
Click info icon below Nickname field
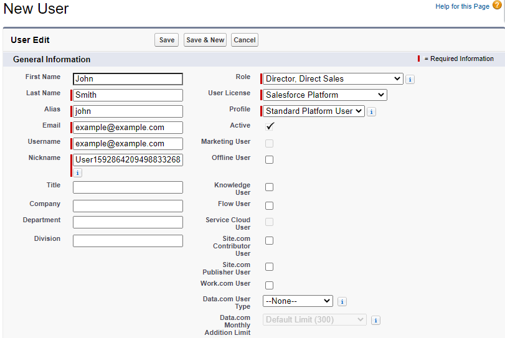[77, 173]
